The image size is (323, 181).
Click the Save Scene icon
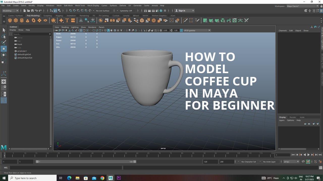(x=32, y=11)
